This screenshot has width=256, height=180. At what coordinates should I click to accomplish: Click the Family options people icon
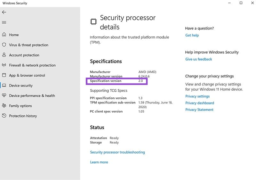click(x=4, y=106)
